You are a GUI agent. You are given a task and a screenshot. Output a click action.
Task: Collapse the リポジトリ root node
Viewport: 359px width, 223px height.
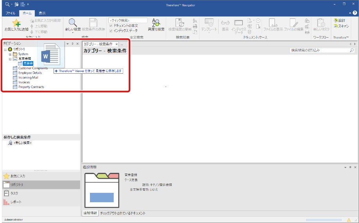5,49
